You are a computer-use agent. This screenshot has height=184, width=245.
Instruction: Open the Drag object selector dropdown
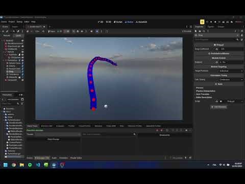coord(217,35)
